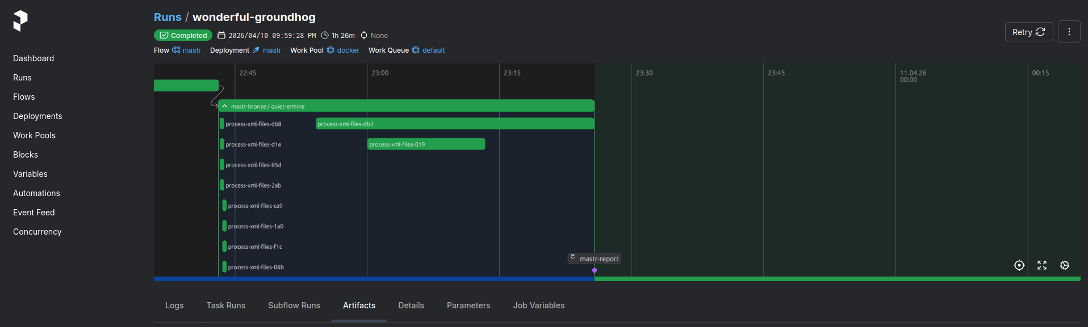Open Runs in sidebar
This screenshot has height=327, width=1088.
(22, 78)
